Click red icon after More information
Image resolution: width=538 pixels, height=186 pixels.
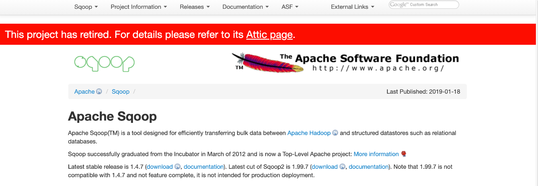click(403, 154)
